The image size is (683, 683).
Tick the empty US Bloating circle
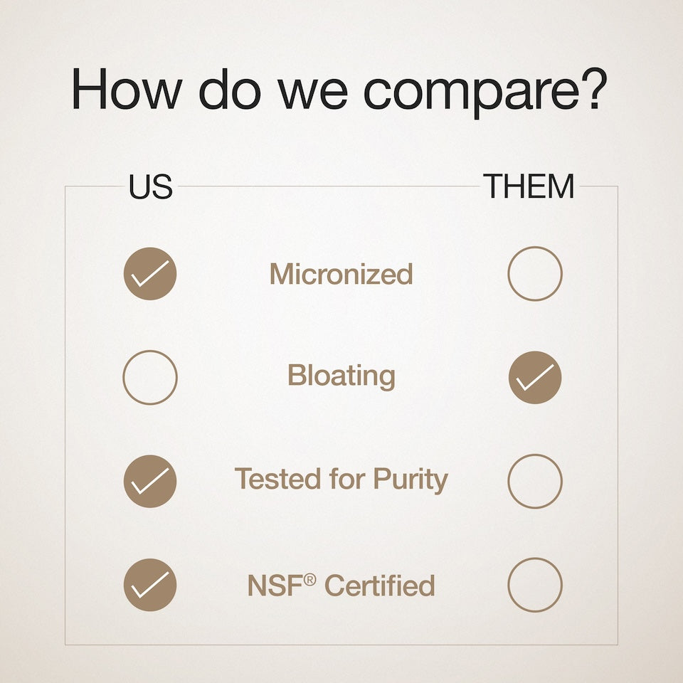(x=150, y=377)
